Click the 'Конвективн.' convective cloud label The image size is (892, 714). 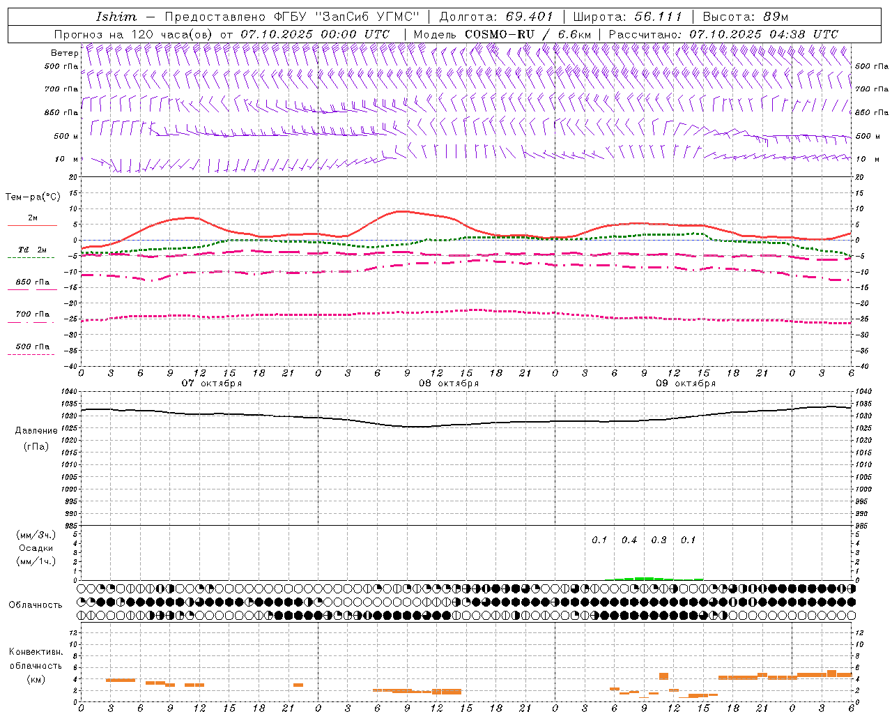click(36, 652)
